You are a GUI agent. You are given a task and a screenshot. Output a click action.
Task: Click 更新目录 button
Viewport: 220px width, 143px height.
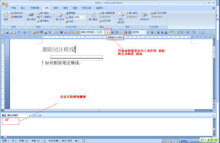(16, 17)
